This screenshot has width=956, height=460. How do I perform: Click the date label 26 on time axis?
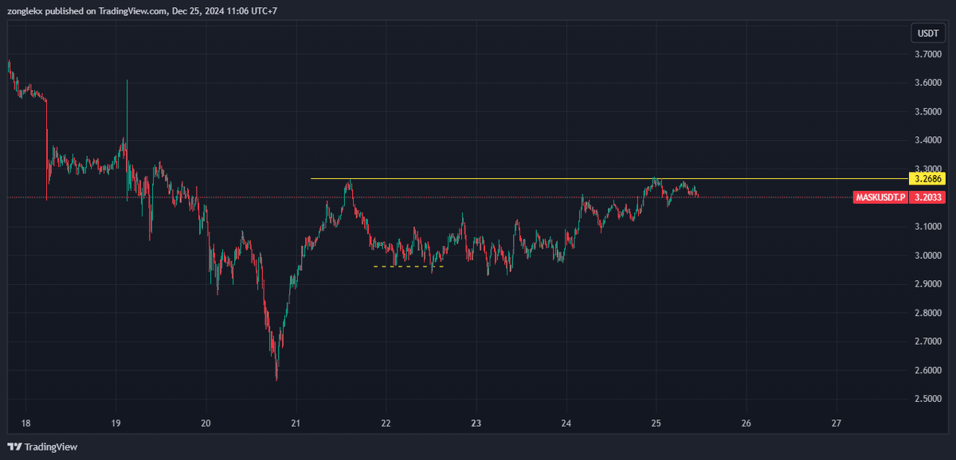(746, 423)
